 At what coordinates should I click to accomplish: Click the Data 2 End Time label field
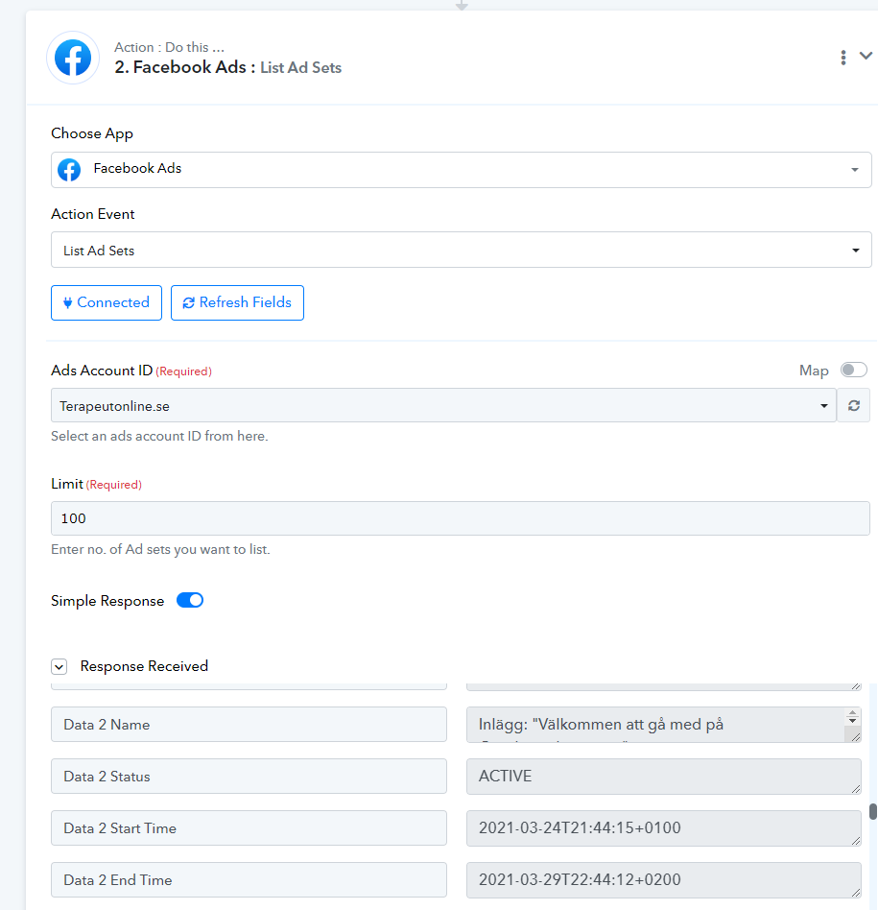click(x=249, y=880)
